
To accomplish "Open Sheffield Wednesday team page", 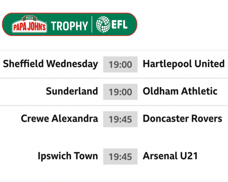I will pos(50,64).
